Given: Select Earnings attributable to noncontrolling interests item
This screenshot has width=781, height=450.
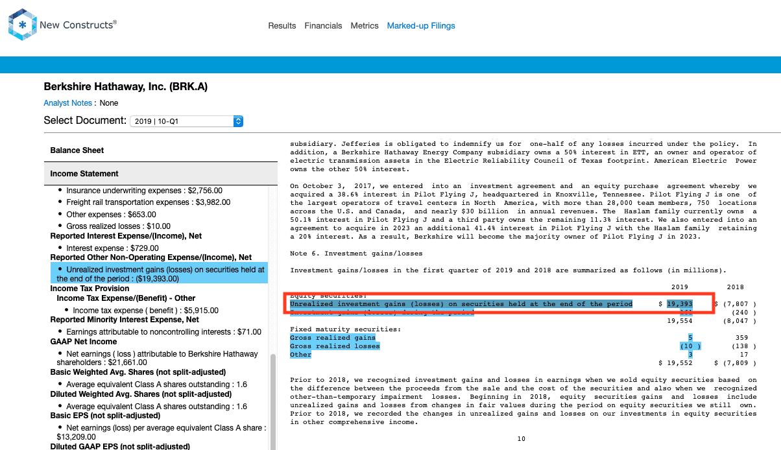Looking at the screenshot, I should (163, 332).
